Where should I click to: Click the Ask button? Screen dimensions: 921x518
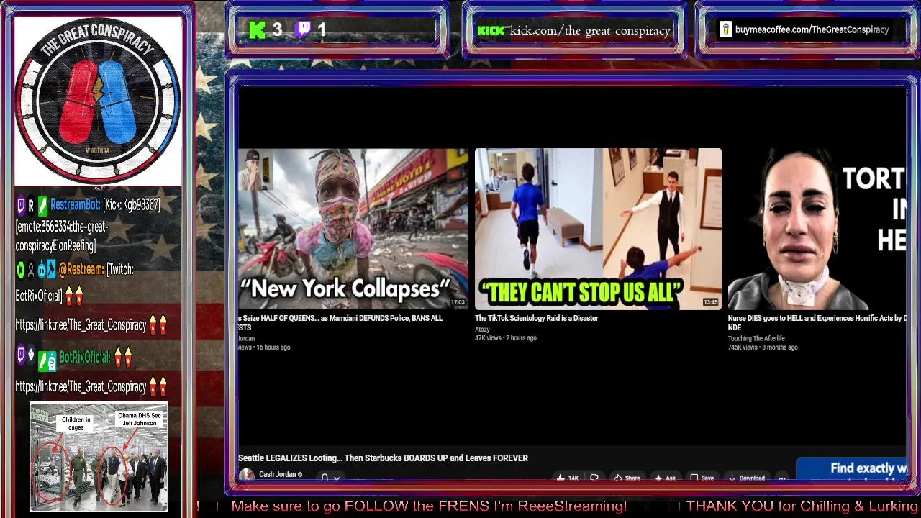(666, 478)
